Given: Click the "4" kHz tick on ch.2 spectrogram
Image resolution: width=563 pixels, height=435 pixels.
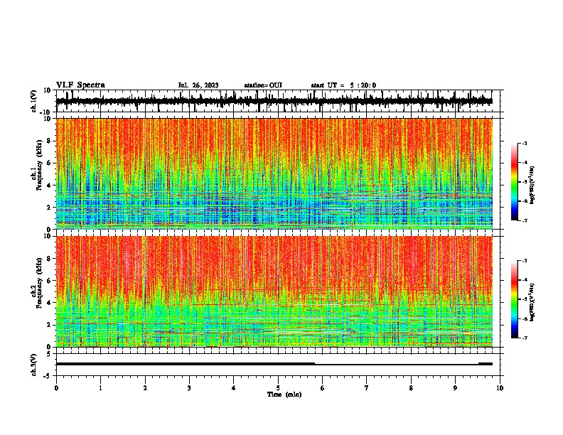Looking at the screenshot, I should [49, 303].
